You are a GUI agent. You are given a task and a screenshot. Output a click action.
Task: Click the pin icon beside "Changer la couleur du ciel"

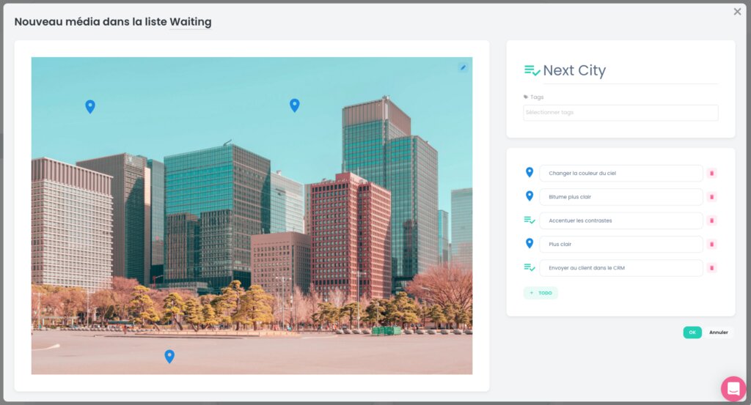pyautogui.click(x=530, y=172)
